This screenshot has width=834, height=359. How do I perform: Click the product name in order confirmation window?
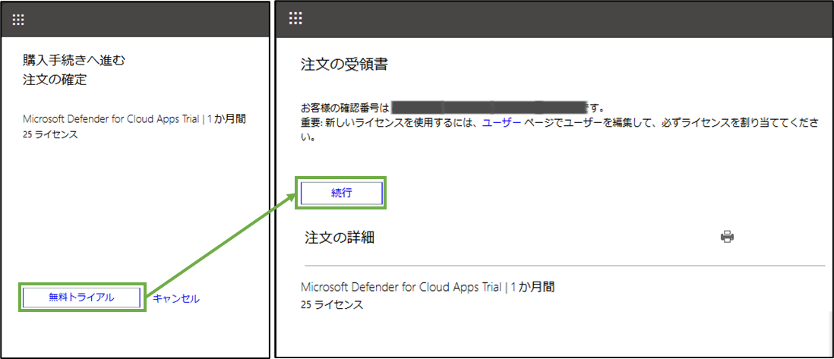pos(134,120)
